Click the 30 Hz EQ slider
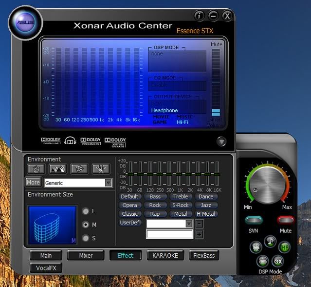Viewport: 311px width, 287px height. (130, 174)
